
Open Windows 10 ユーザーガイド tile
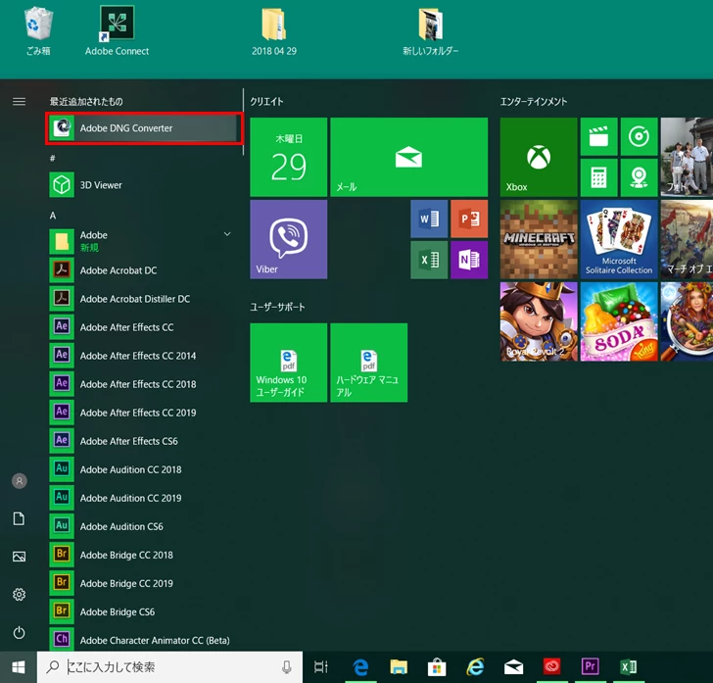pyautogui.click(x=288, y=363)
